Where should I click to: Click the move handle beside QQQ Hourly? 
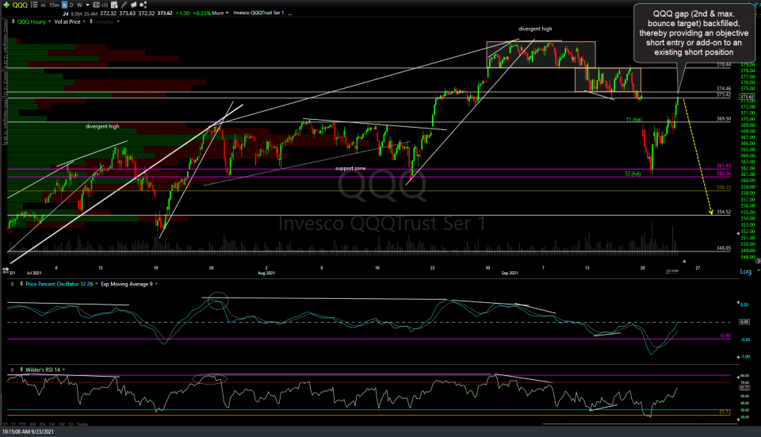[13, 21]
